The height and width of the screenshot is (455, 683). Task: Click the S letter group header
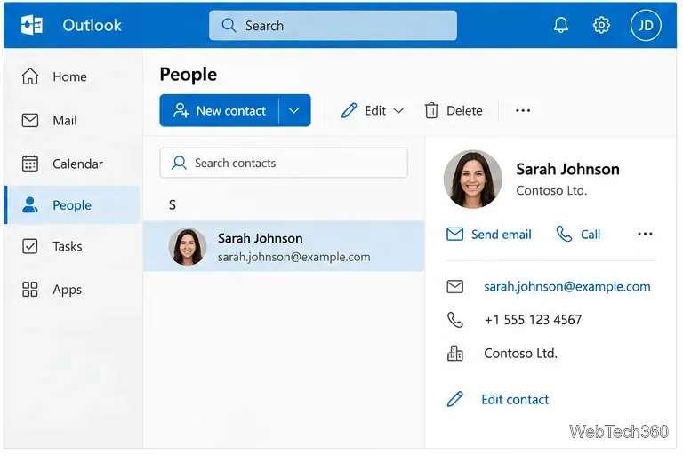173,204
